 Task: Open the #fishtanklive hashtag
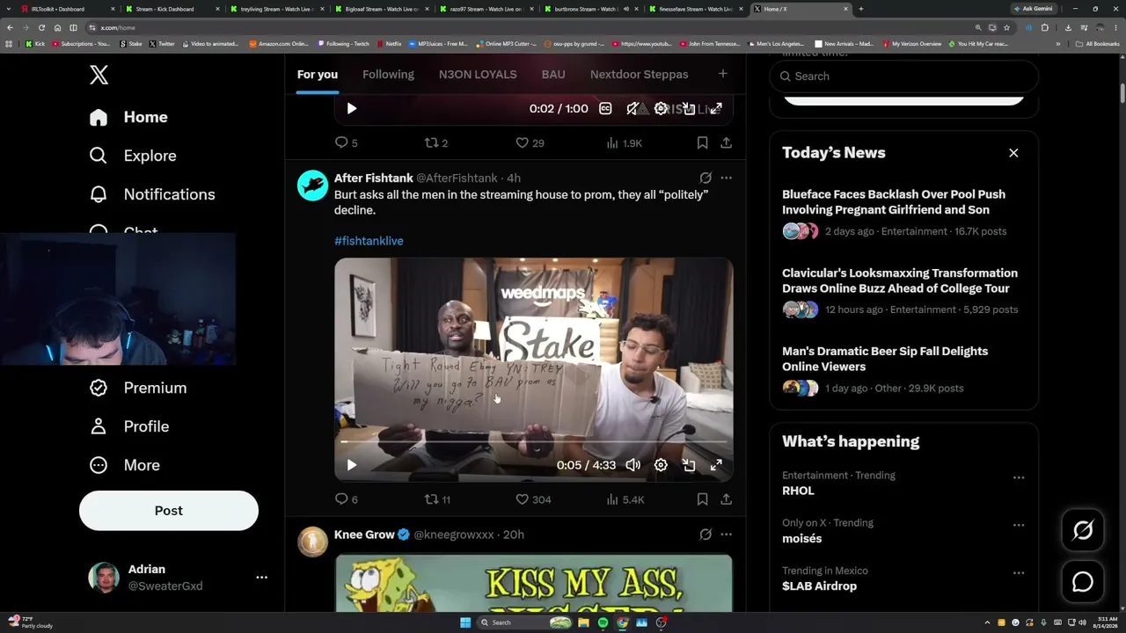369,241
